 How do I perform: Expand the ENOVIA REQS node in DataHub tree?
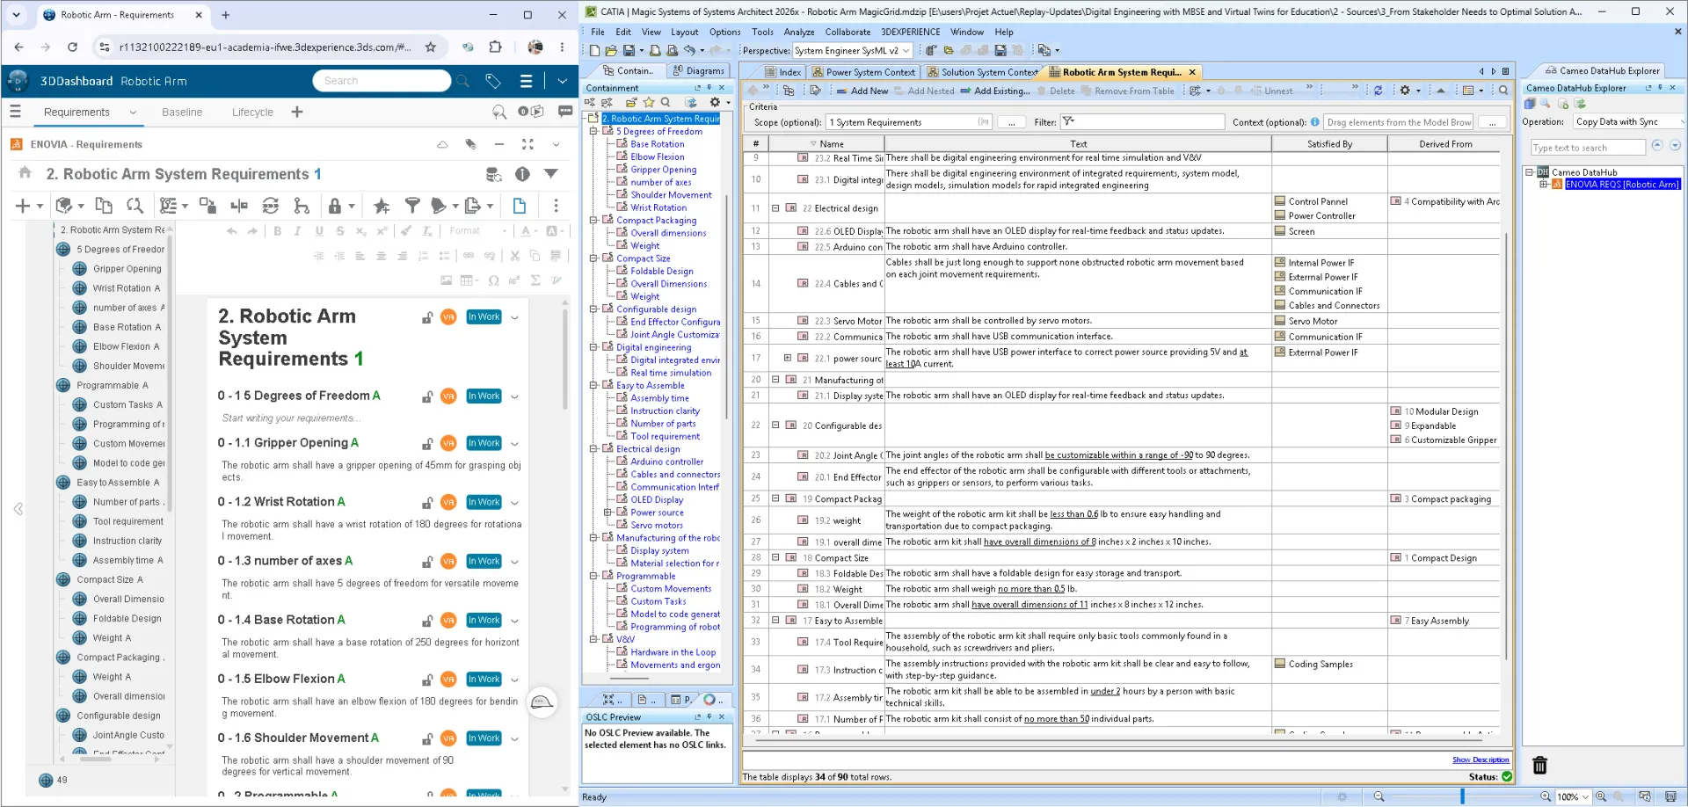1543,185
